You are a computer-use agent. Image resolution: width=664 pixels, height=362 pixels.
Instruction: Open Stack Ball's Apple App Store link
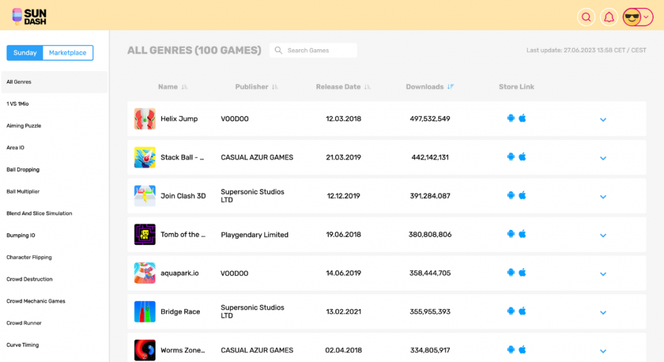click(522, 157)
